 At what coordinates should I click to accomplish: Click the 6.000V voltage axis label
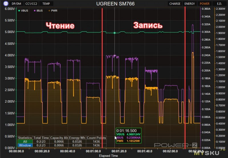[10, 9]
